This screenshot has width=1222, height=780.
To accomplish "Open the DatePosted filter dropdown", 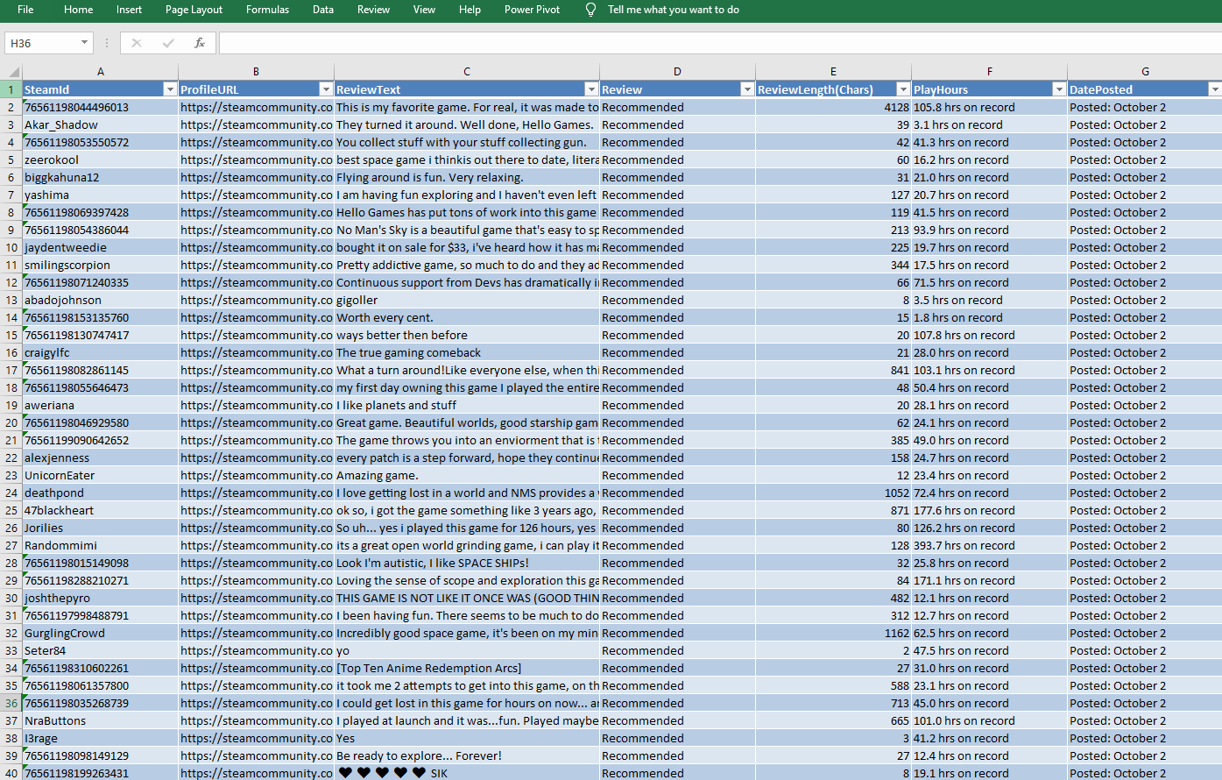I will coord(1215,89).
